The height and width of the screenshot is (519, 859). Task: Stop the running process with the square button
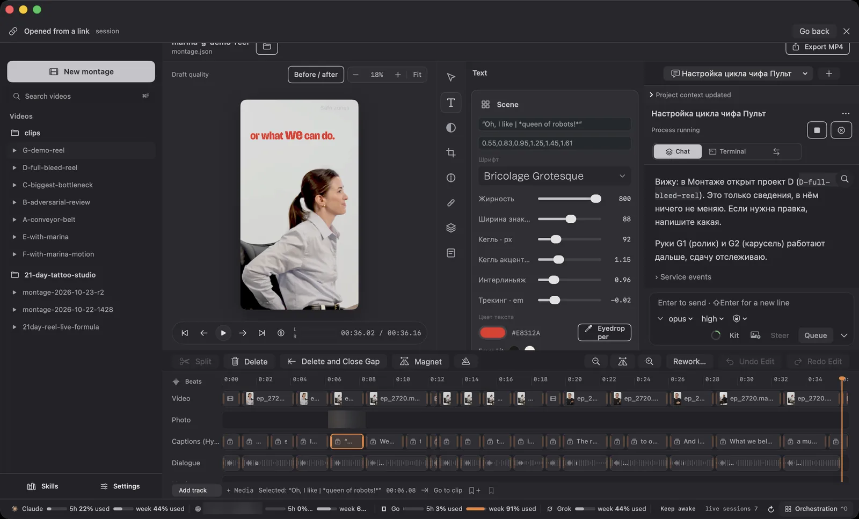click(817, 130)
